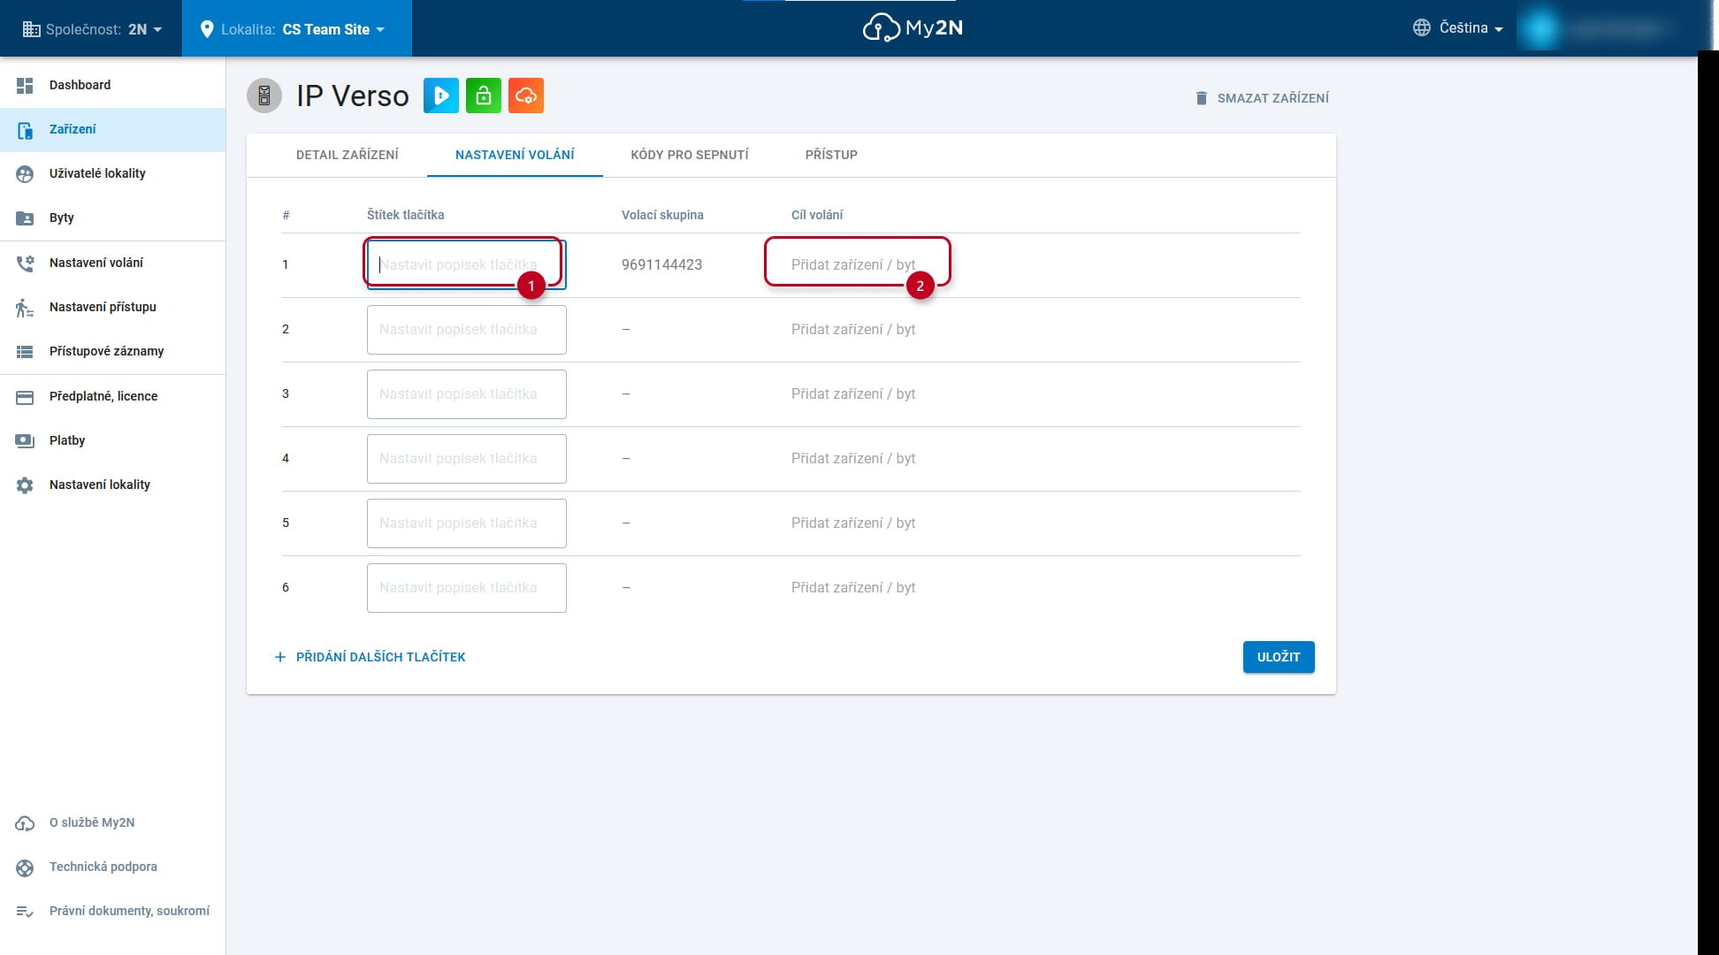Open the Technická podpora link
The image size is (1719, 955).
(x=103, y=867)
